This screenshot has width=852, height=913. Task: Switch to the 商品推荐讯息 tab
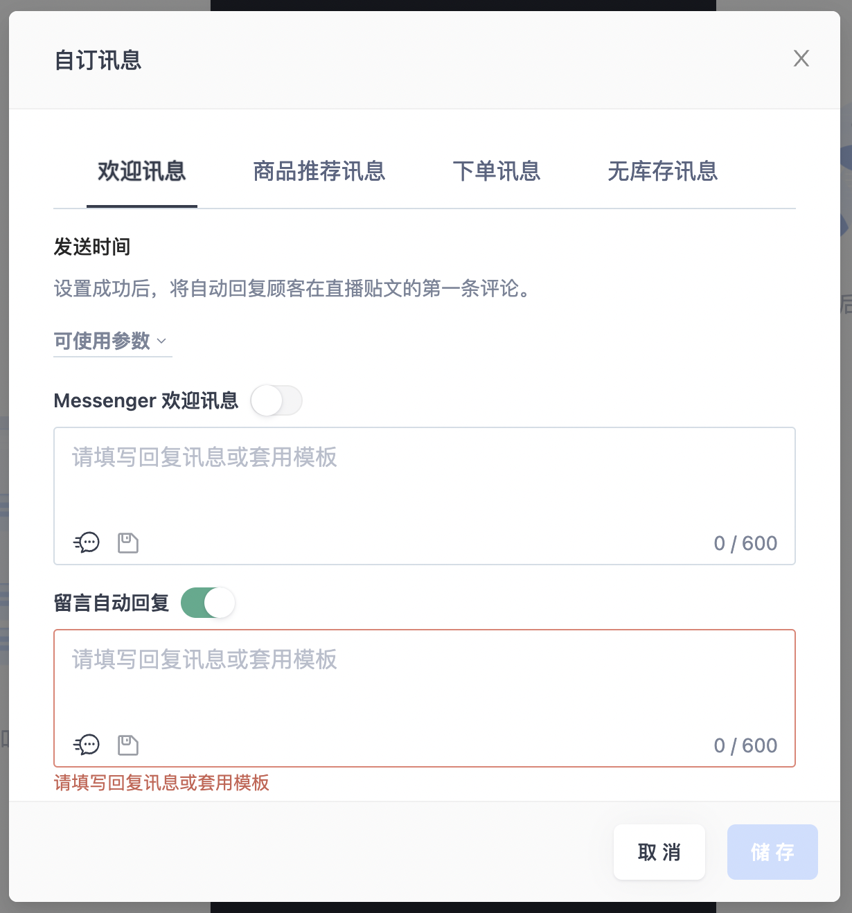coord(319,172)
